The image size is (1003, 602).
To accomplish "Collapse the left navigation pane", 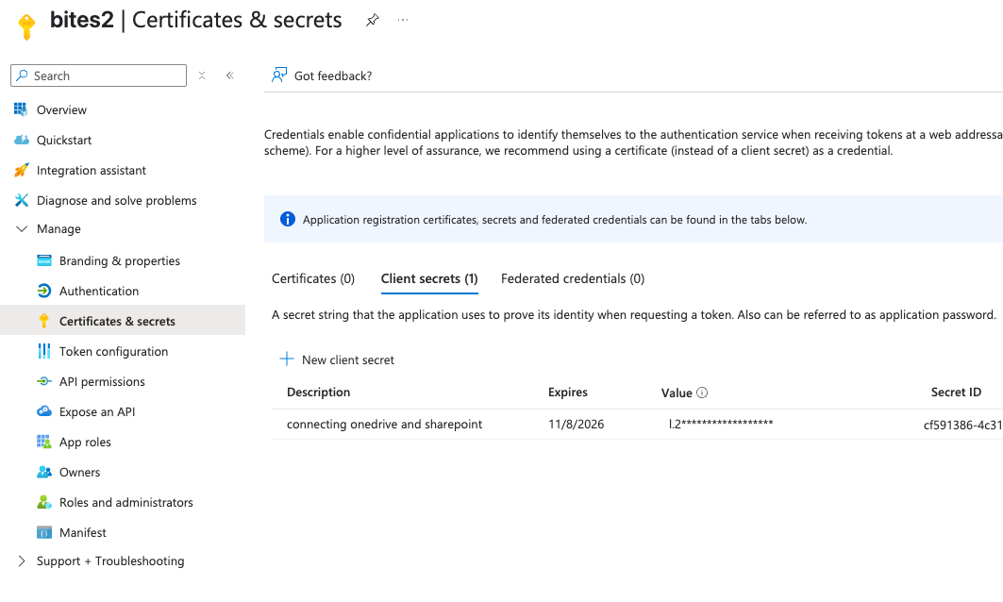I will (230, 75).
